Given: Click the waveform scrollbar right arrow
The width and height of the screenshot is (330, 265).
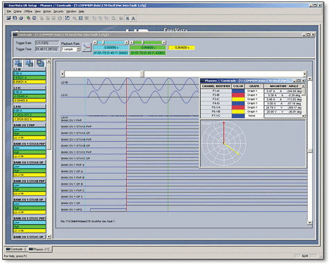Looking at the screenshot, I should pyautogui.click(x=305, y=74).
